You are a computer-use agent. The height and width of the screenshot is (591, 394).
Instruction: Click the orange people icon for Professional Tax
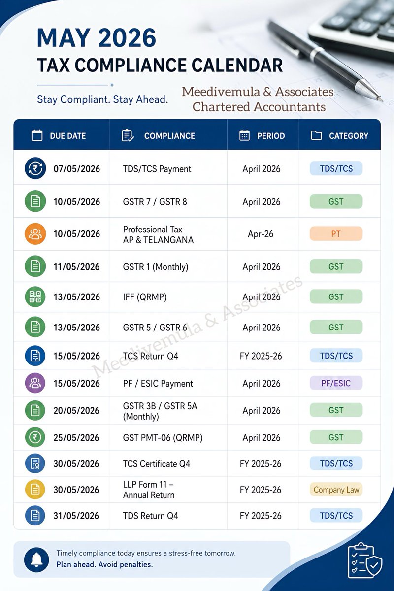point(35,234)
